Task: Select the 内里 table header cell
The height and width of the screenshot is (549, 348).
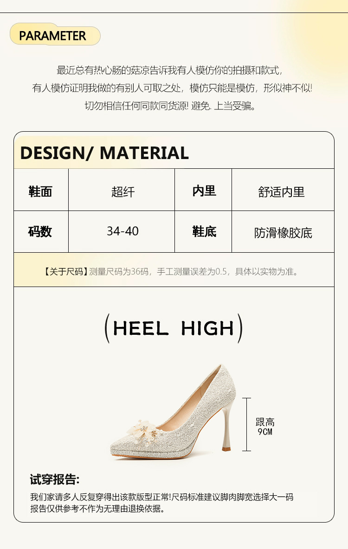Action: [203, 190]
